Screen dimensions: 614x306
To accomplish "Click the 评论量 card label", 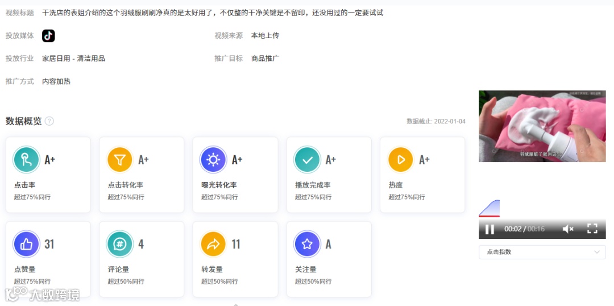I will 118,270.
